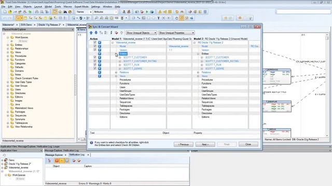
Task: Click the red checkmark icon in wizard toolbar
Action: 116,33
